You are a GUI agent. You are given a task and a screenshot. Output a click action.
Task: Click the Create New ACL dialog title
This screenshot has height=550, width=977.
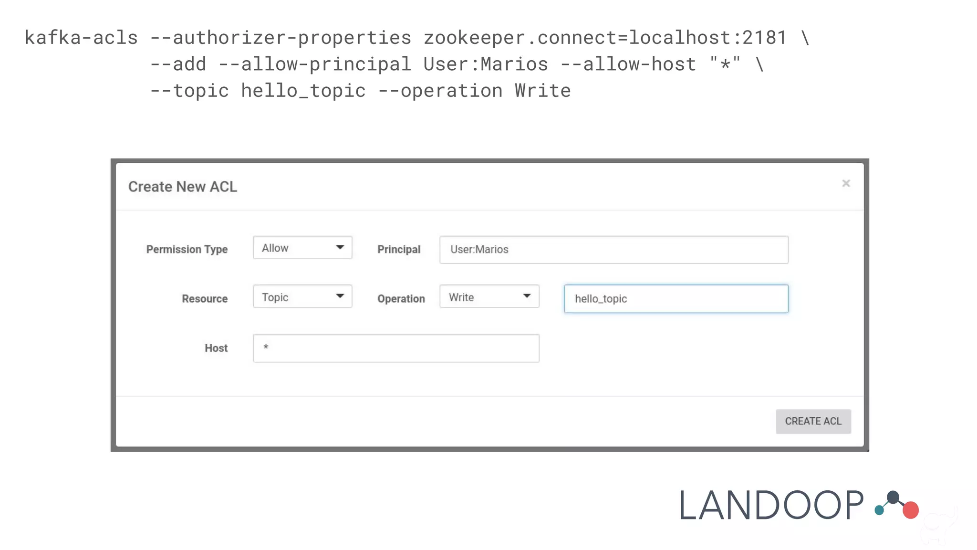(183, 187)
